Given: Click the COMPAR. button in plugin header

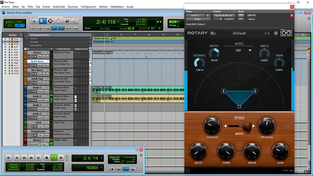Looking at the screenshot, I should 229,19.
